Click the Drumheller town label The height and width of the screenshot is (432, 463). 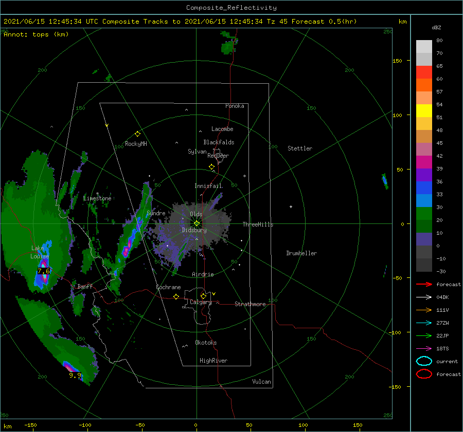coord(301,253)
